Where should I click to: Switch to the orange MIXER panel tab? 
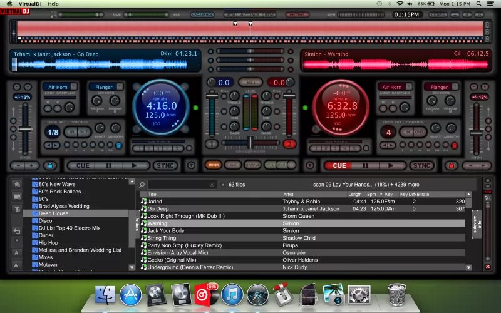[214, 165]
